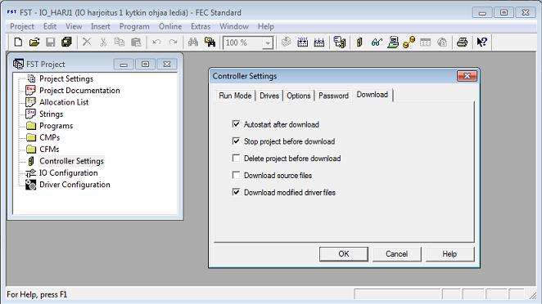Click the yellow nodes toolbar icon
Viewport: 542px width, 304px height.
[x=409, y=42]
